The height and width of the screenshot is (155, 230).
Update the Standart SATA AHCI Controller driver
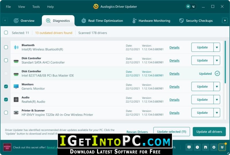coord(202,60)
